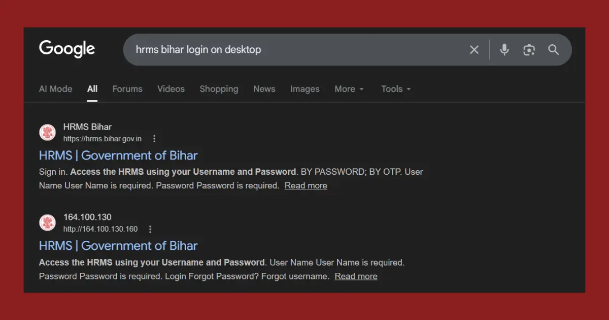Screen dimensions: 609x320
Task: Open Google Lens image search
Action: [529, 49]
